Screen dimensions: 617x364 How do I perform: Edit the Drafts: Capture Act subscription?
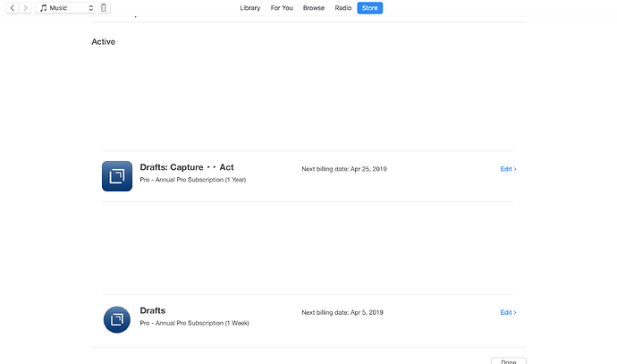[509, 169]
